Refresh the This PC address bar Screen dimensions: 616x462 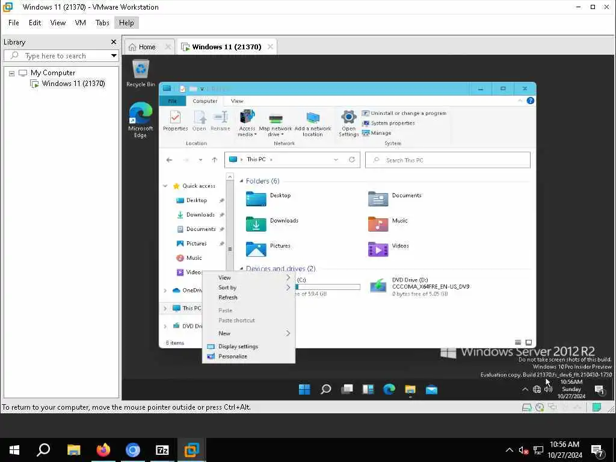click(351, 159)
